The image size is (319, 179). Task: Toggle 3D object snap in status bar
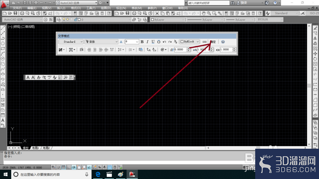84,167
